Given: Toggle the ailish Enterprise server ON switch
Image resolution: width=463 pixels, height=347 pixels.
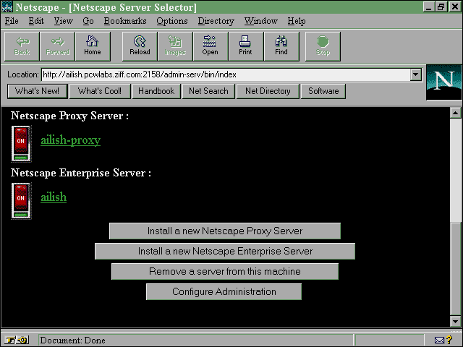Looking at the screenshot, I should (x=21, y=201).
